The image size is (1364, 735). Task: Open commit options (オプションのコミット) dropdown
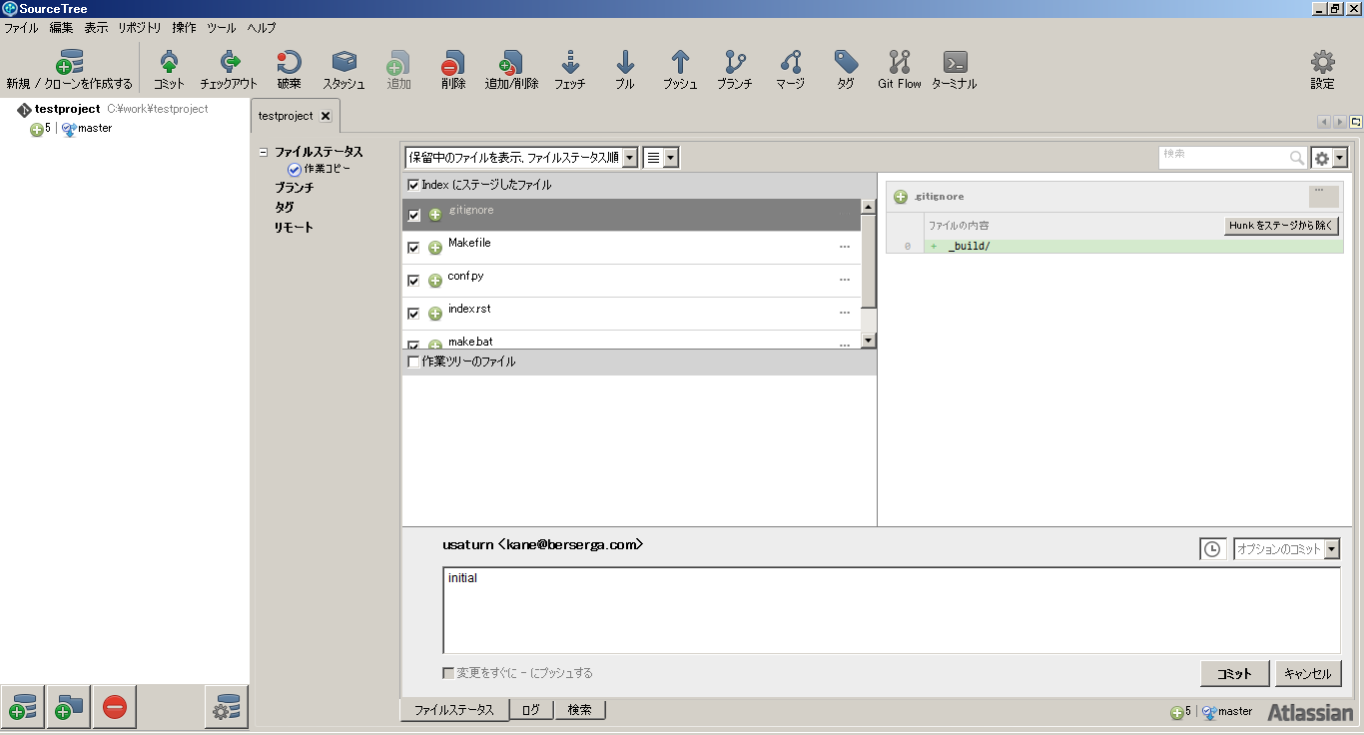coord(1287,549)
